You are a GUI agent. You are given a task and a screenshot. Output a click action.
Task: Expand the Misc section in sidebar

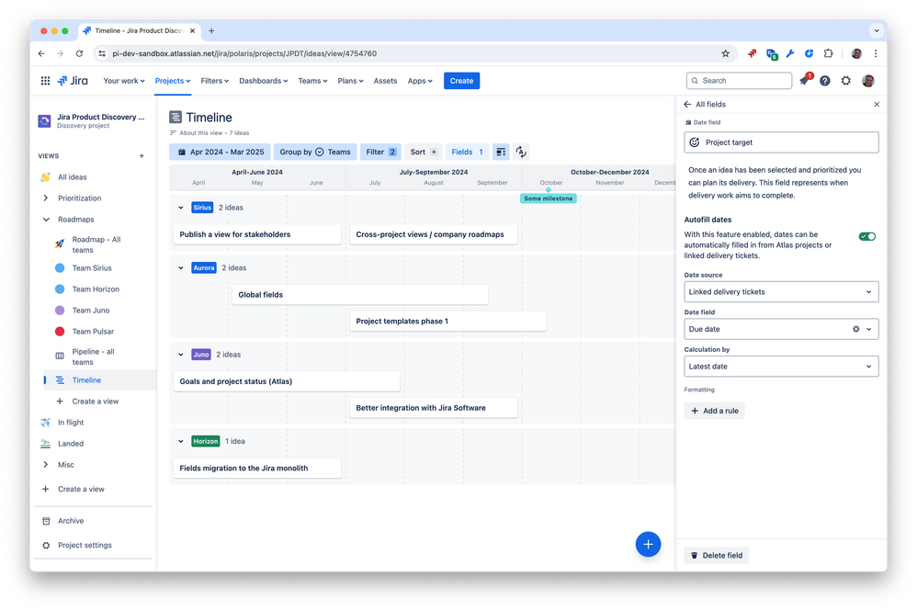pyautogui.click(x=46, y=465)
